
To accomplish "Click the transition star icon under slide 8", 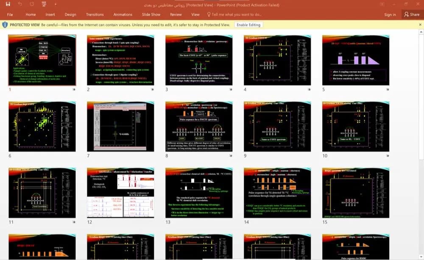I will point(231,156).
